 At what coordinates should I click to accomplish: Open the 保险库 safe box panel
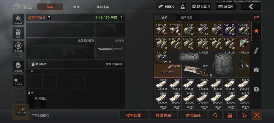click(x=226, y=7)
